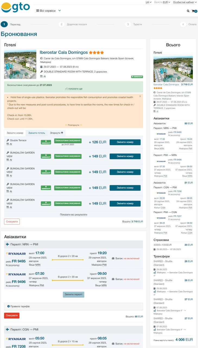Click +126 EUR price for Double Terrace
This screenshot has width=198, height=348.
tap(98, 142)
